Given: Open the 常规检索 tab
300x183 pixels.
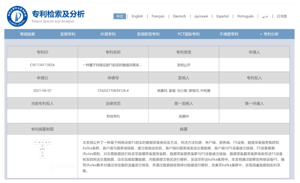Looking at the screenshot, I should [27, 34].
